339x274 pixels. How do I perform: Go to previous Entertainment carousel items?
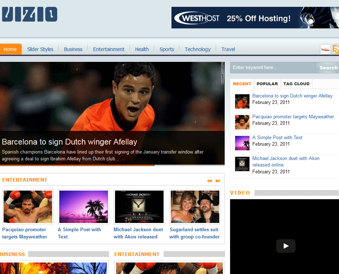pos(209,181)
